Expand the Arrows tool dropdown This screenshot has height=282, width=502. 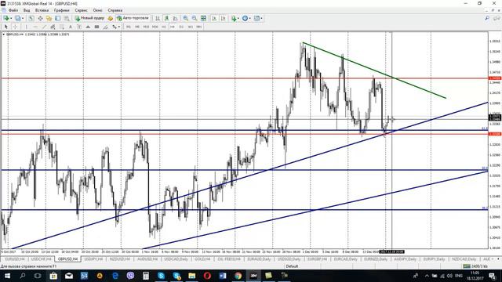point(119,27)
